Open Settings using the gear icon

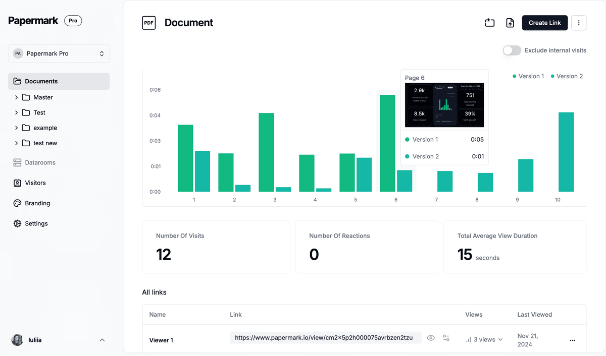[x=17, y=223]
